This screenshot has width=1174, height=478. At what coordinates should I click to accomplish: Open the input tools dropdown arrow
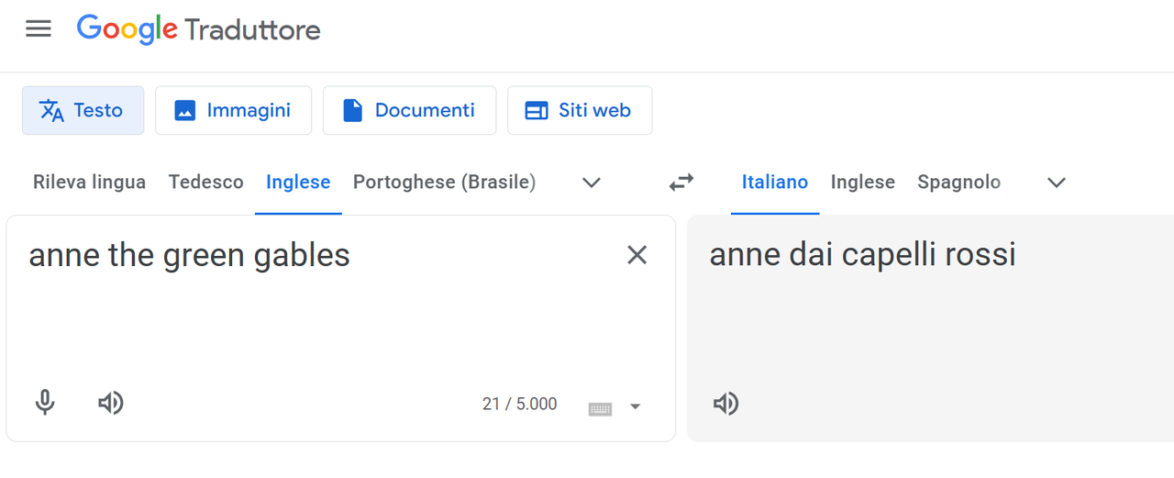tap(635, 407)
